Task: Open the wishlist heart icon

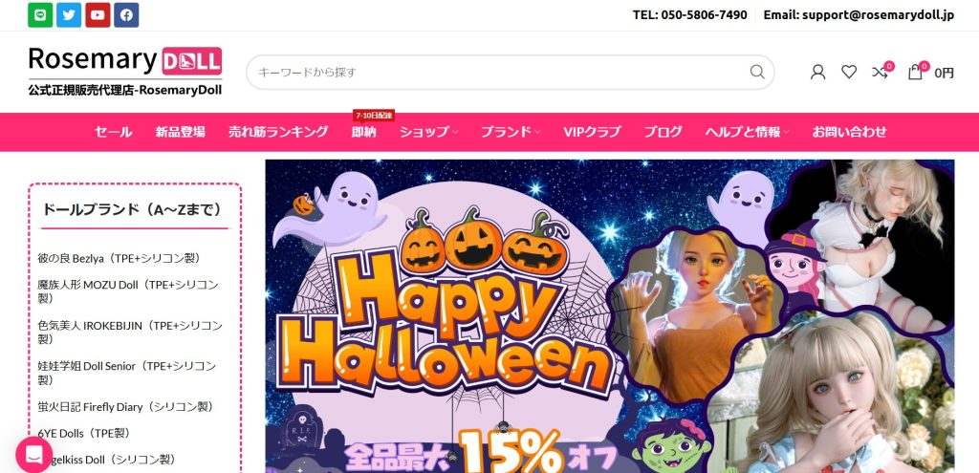Action: click(x=849, y=73)
